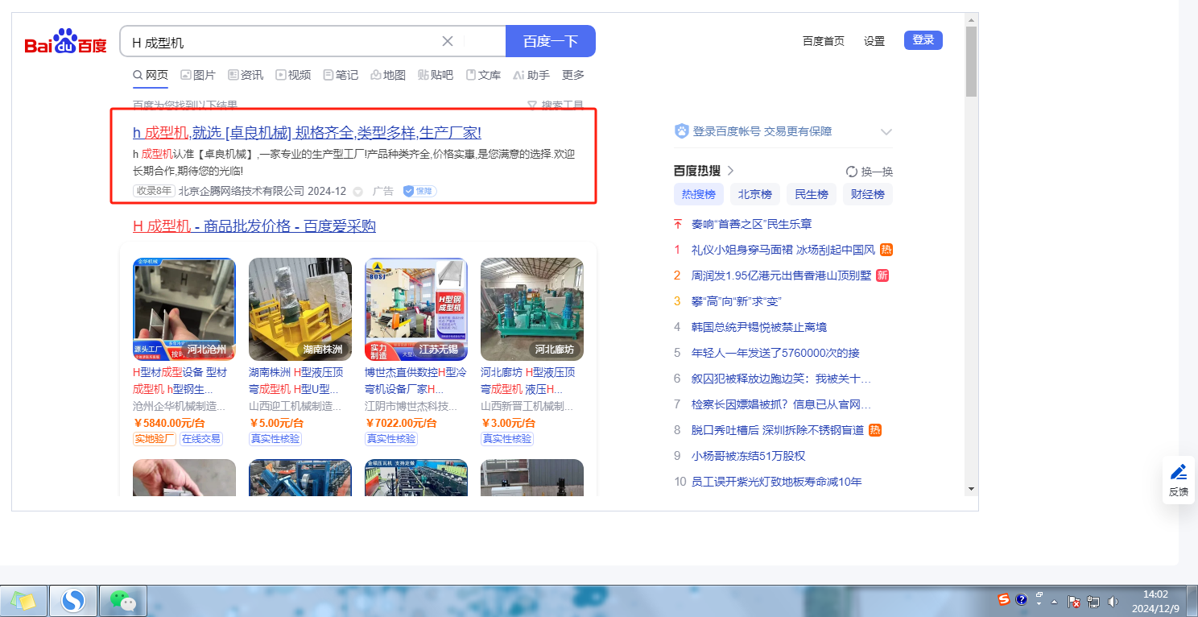Open the 礼仪小姐身穿马面裙 hot topic
This screenshot has width=1198, height=617.
pos(783,250)
